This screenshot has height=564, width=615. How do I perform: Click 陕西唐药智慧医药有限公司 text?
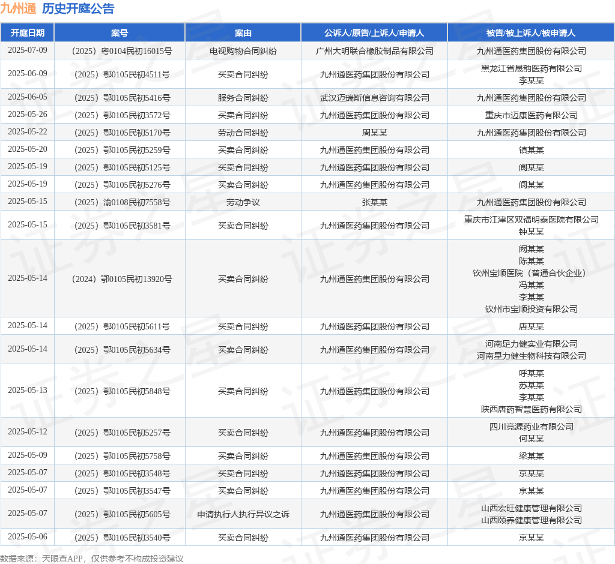(531, 410)
